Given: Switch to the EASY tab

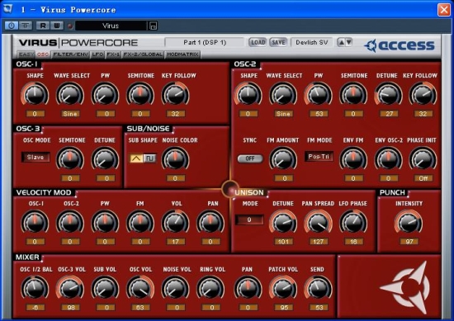Looking at the screenshot, I should [26, 54].
